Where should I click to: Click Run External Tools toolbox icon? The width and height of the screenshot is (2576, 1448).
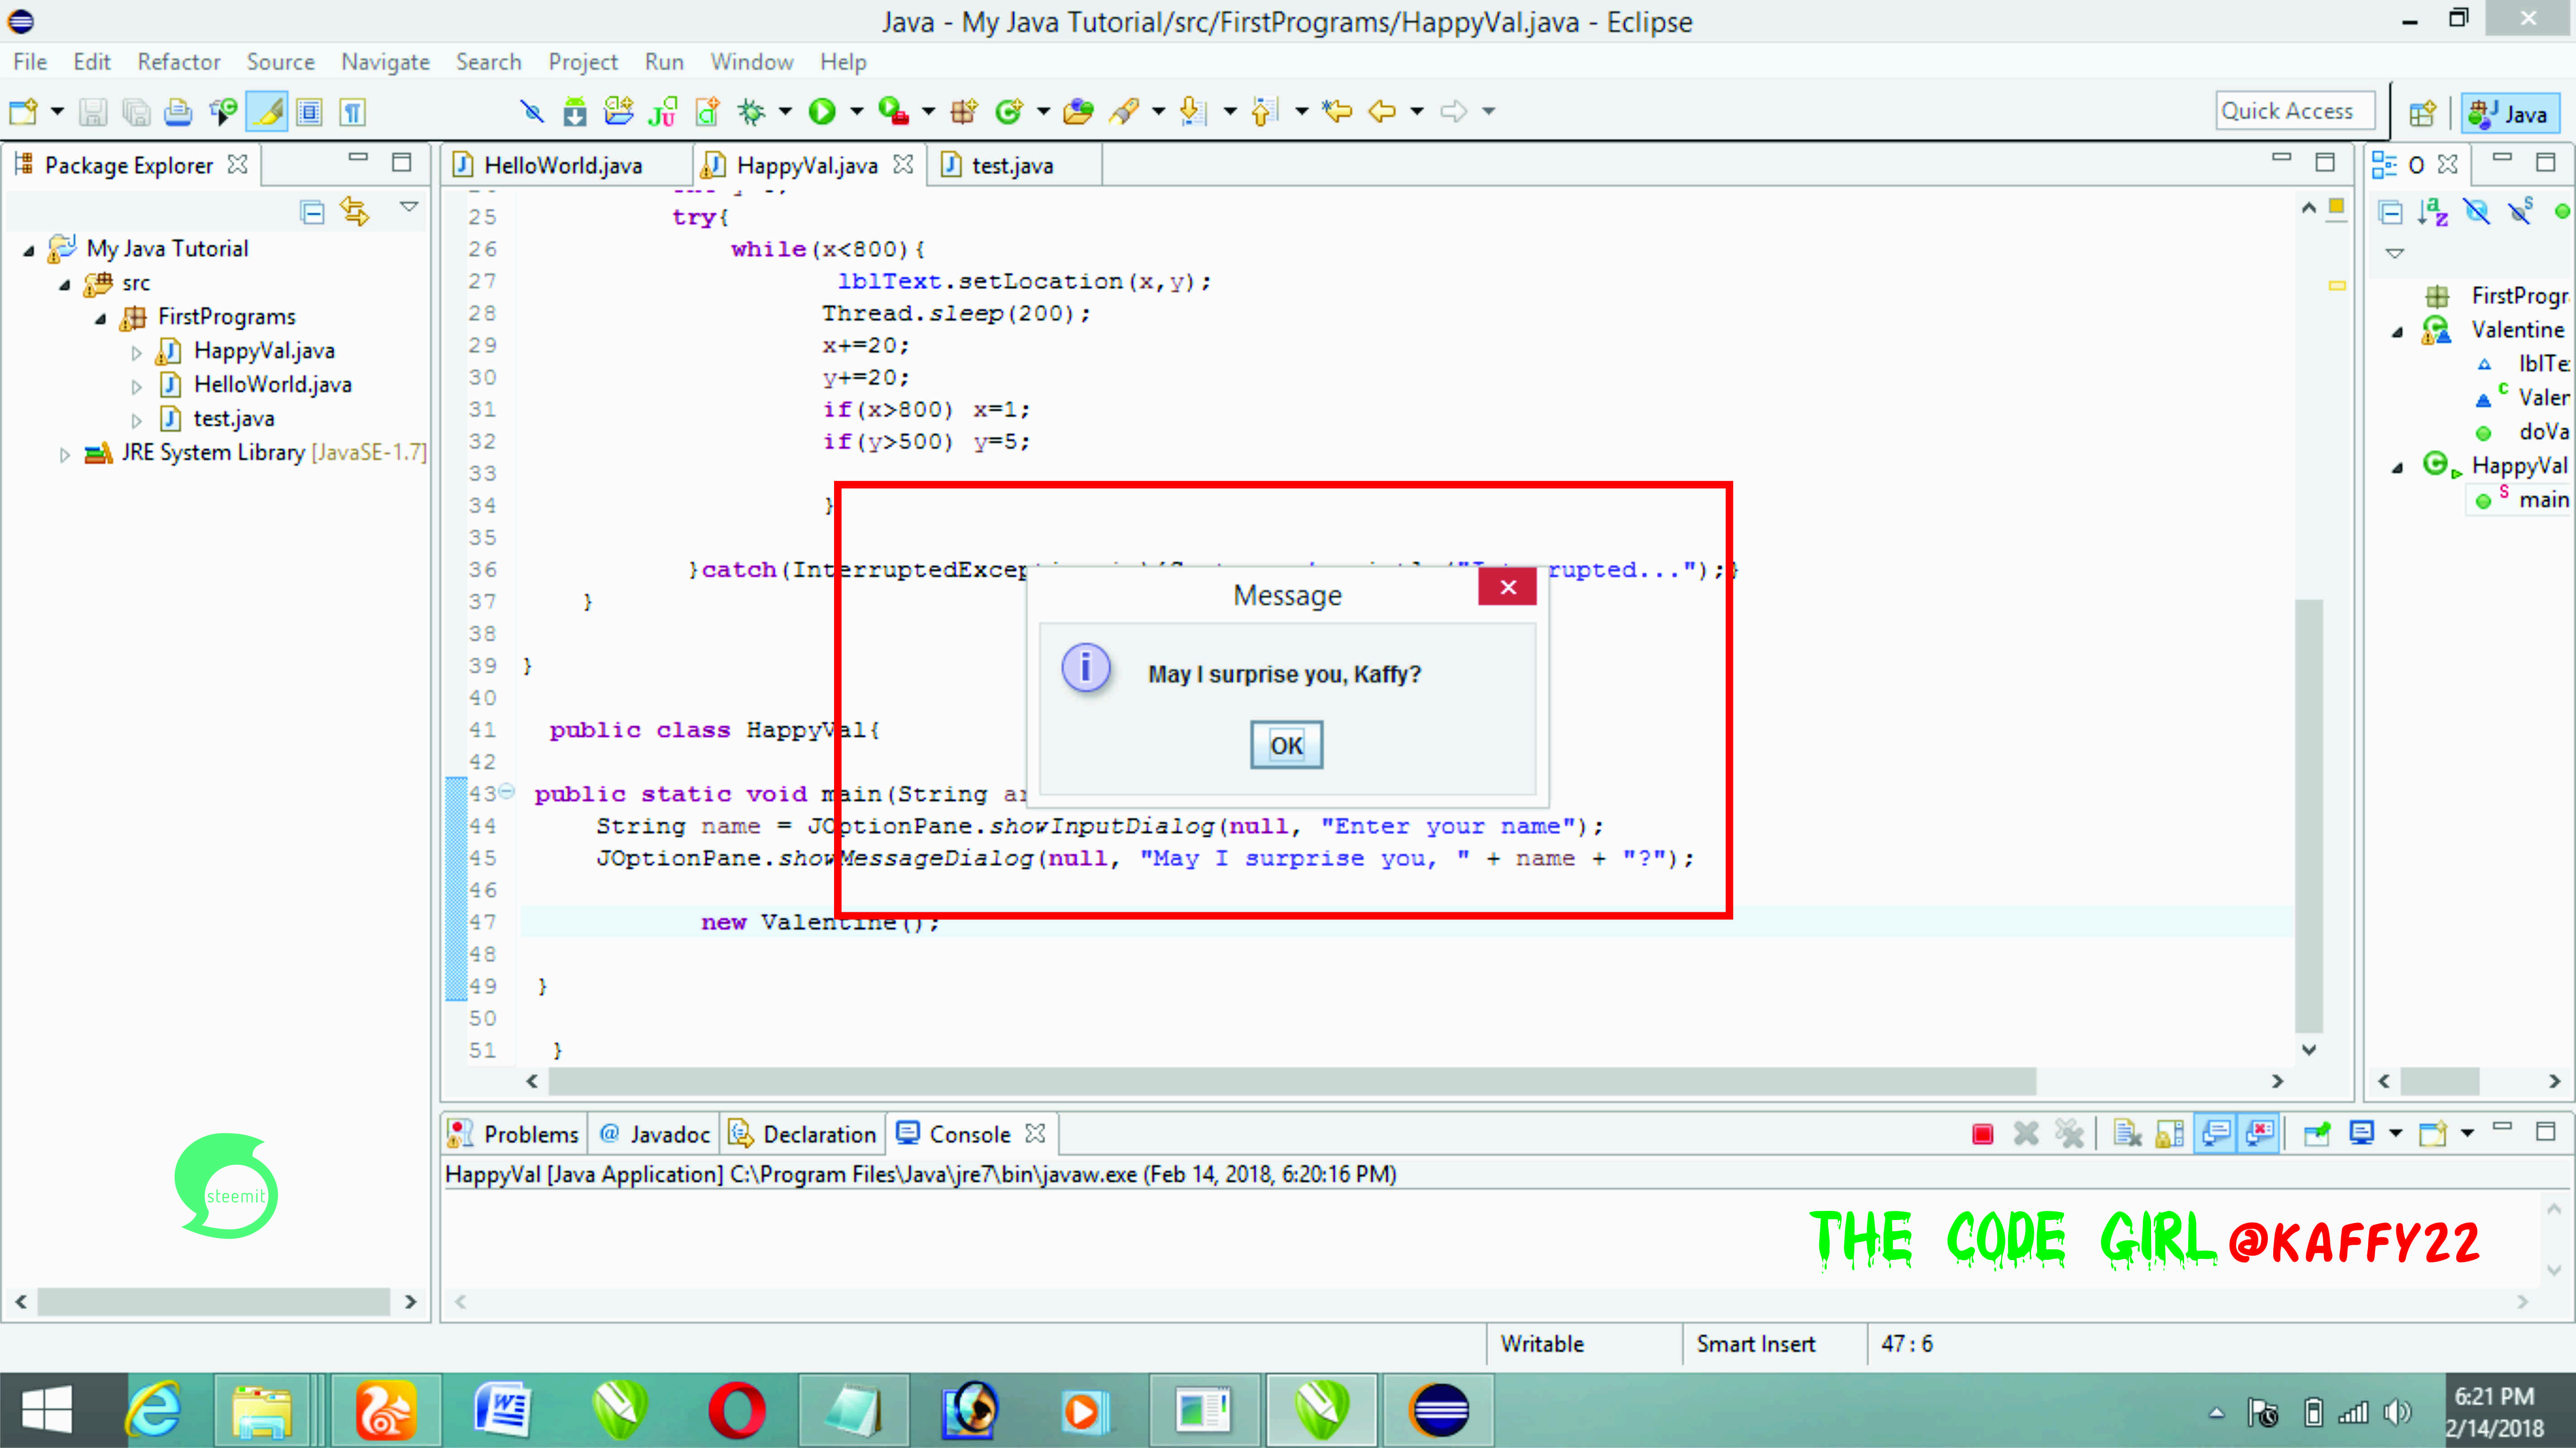coord(893,111)
